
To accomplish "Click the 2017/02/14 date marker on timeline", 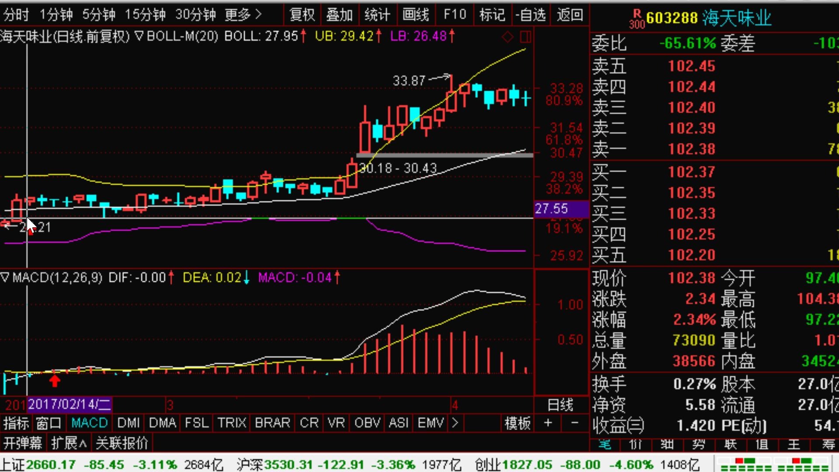I will point(69,404).
